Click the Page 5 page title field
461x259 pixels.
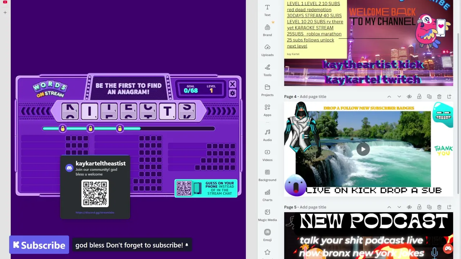tap(313, 207)
